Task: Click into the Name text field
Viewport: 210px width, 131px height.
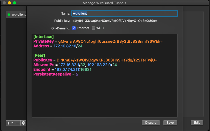Action: coord(124,13)
